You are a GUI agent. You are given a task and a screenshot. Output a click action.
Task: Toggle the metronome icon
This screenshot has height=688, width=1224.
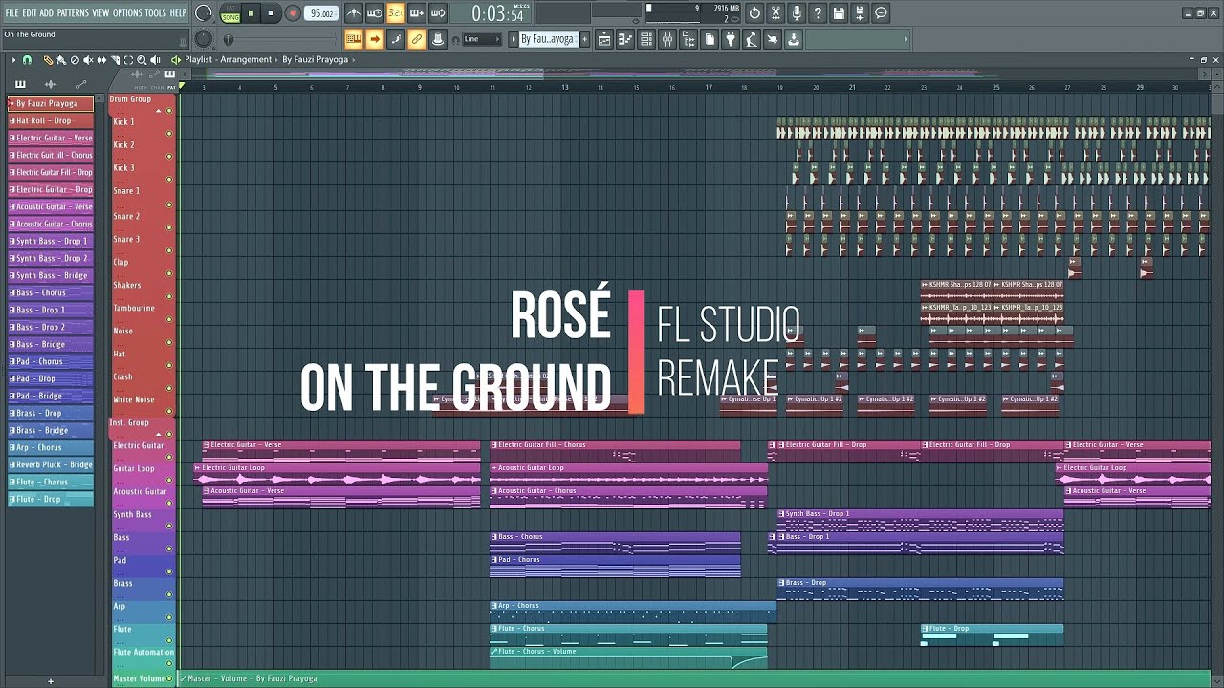[354, 13]
